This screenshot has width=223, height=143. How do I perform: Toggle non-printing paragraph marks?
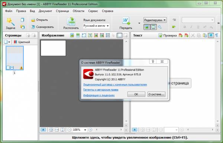point(217,35)
